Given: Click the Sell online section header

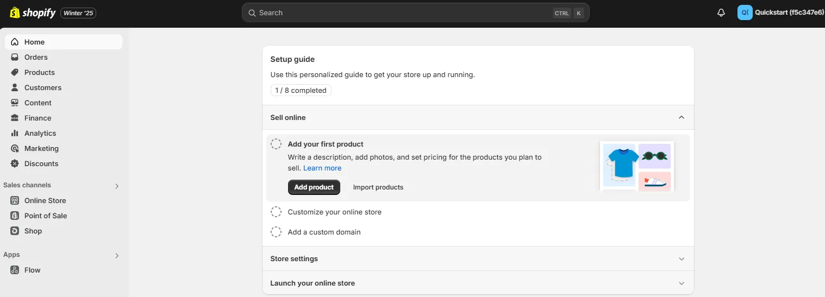Looking at the screenshot, I should 478,117.
